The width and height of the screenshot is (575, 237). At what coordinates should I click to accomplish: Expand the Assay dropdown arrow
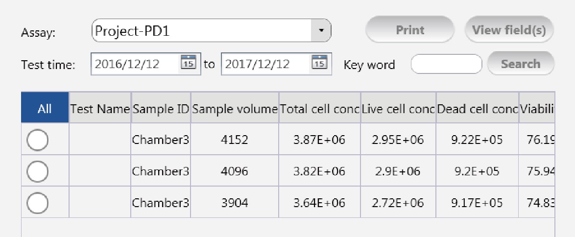[321, 30]
